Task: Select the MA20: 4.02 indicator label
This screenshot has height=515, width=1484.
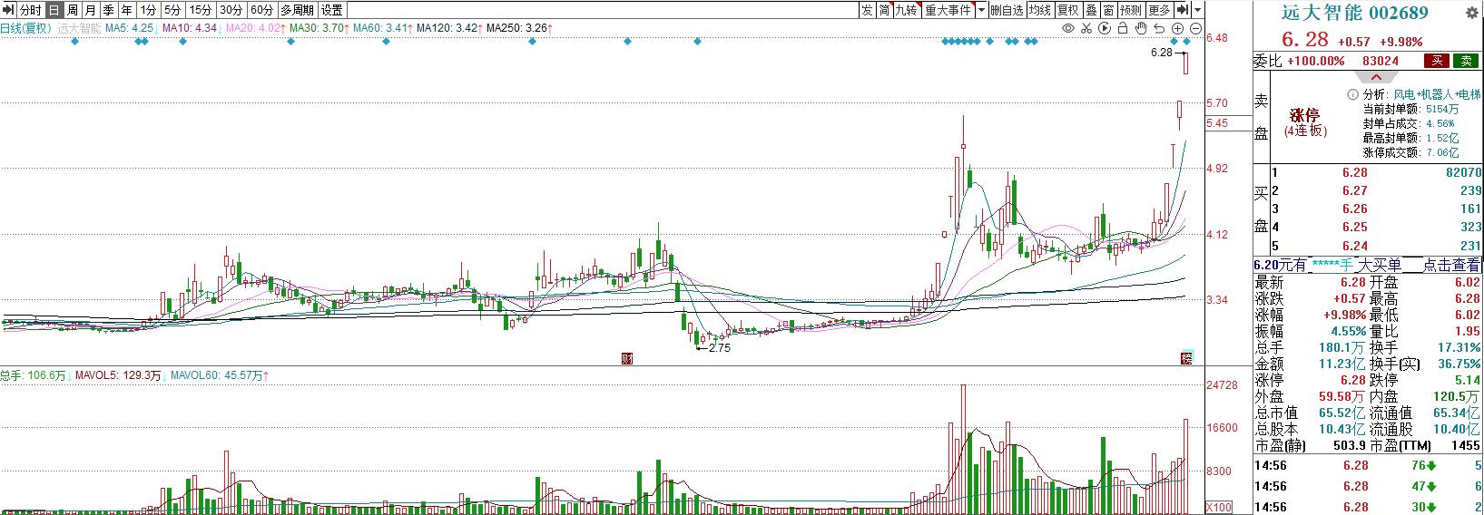Action: pos(253,28)
